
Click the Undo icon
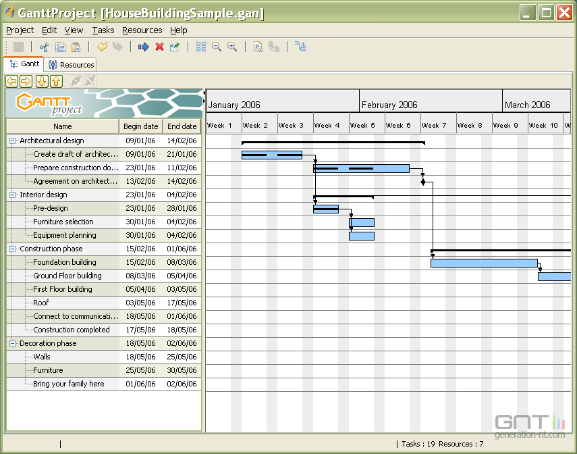101,47
